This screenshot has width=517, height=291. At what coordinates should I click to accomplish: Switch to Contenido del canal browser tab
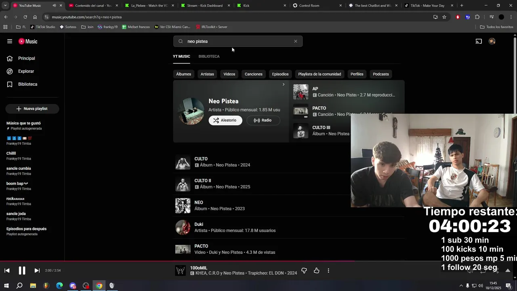(93, 6)
